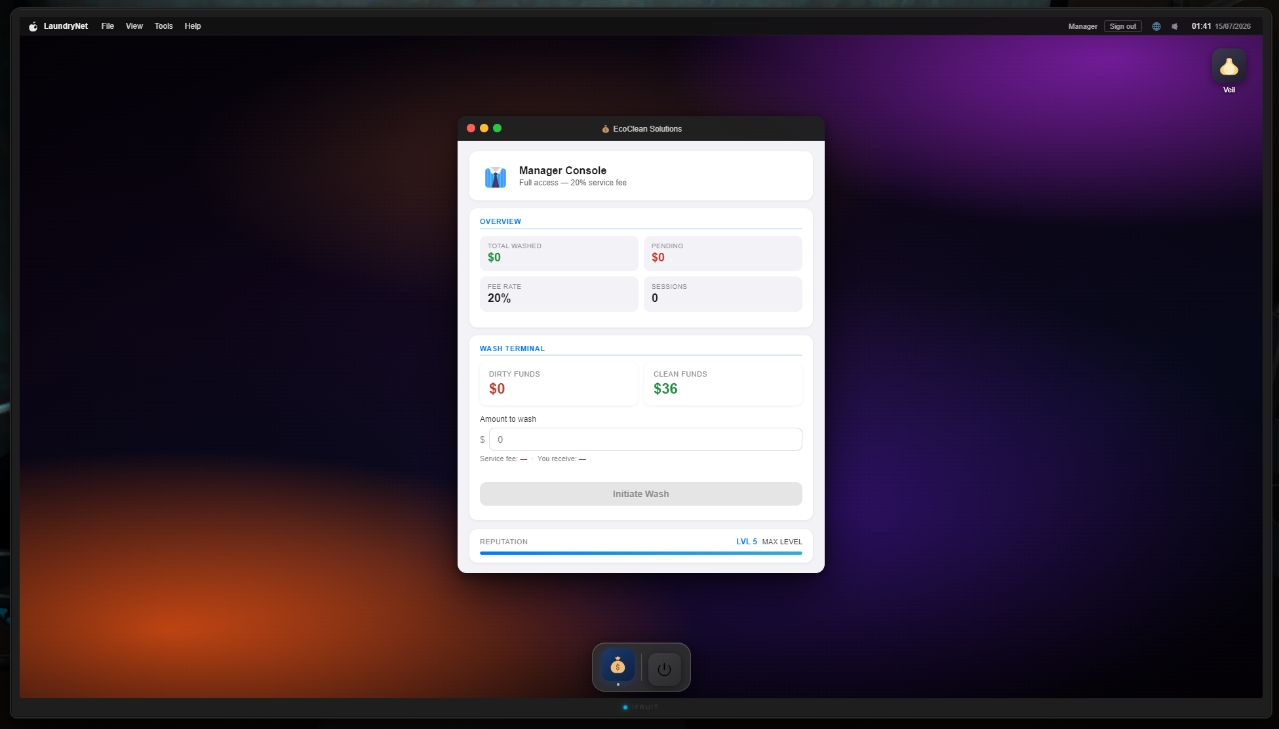Screen dimensions: 1279x729
Task: Focus the Amount to wash input field
Action: tap(646, 439)
